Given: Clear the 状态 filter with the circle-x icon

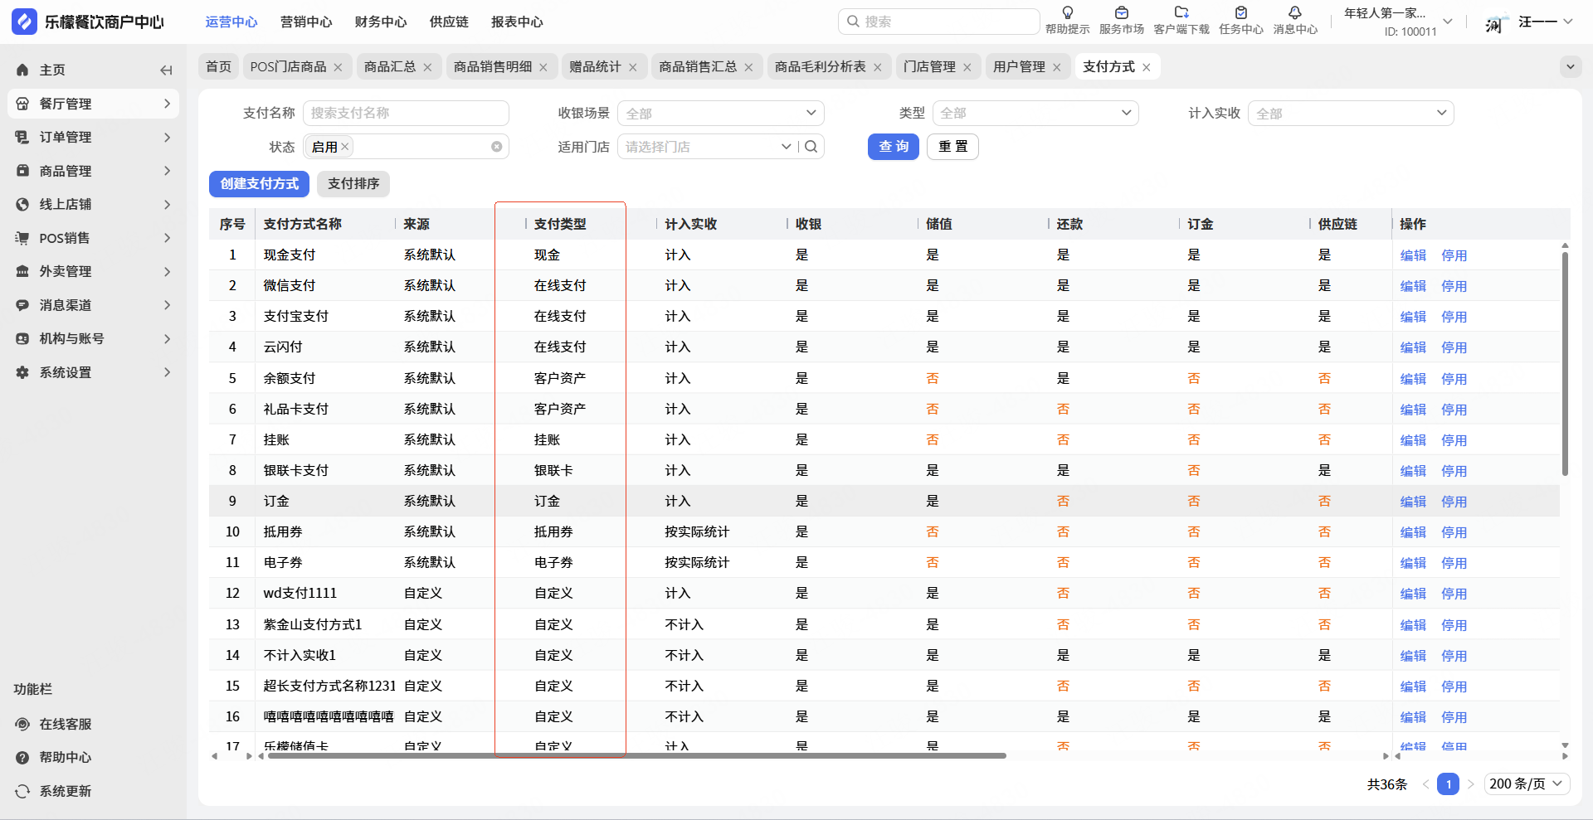Looking at the screenshot, I should (496, 147).
